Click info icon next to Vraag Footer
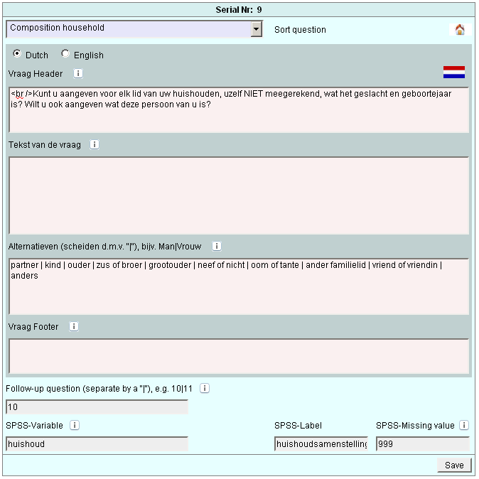 tap(74, 327)
